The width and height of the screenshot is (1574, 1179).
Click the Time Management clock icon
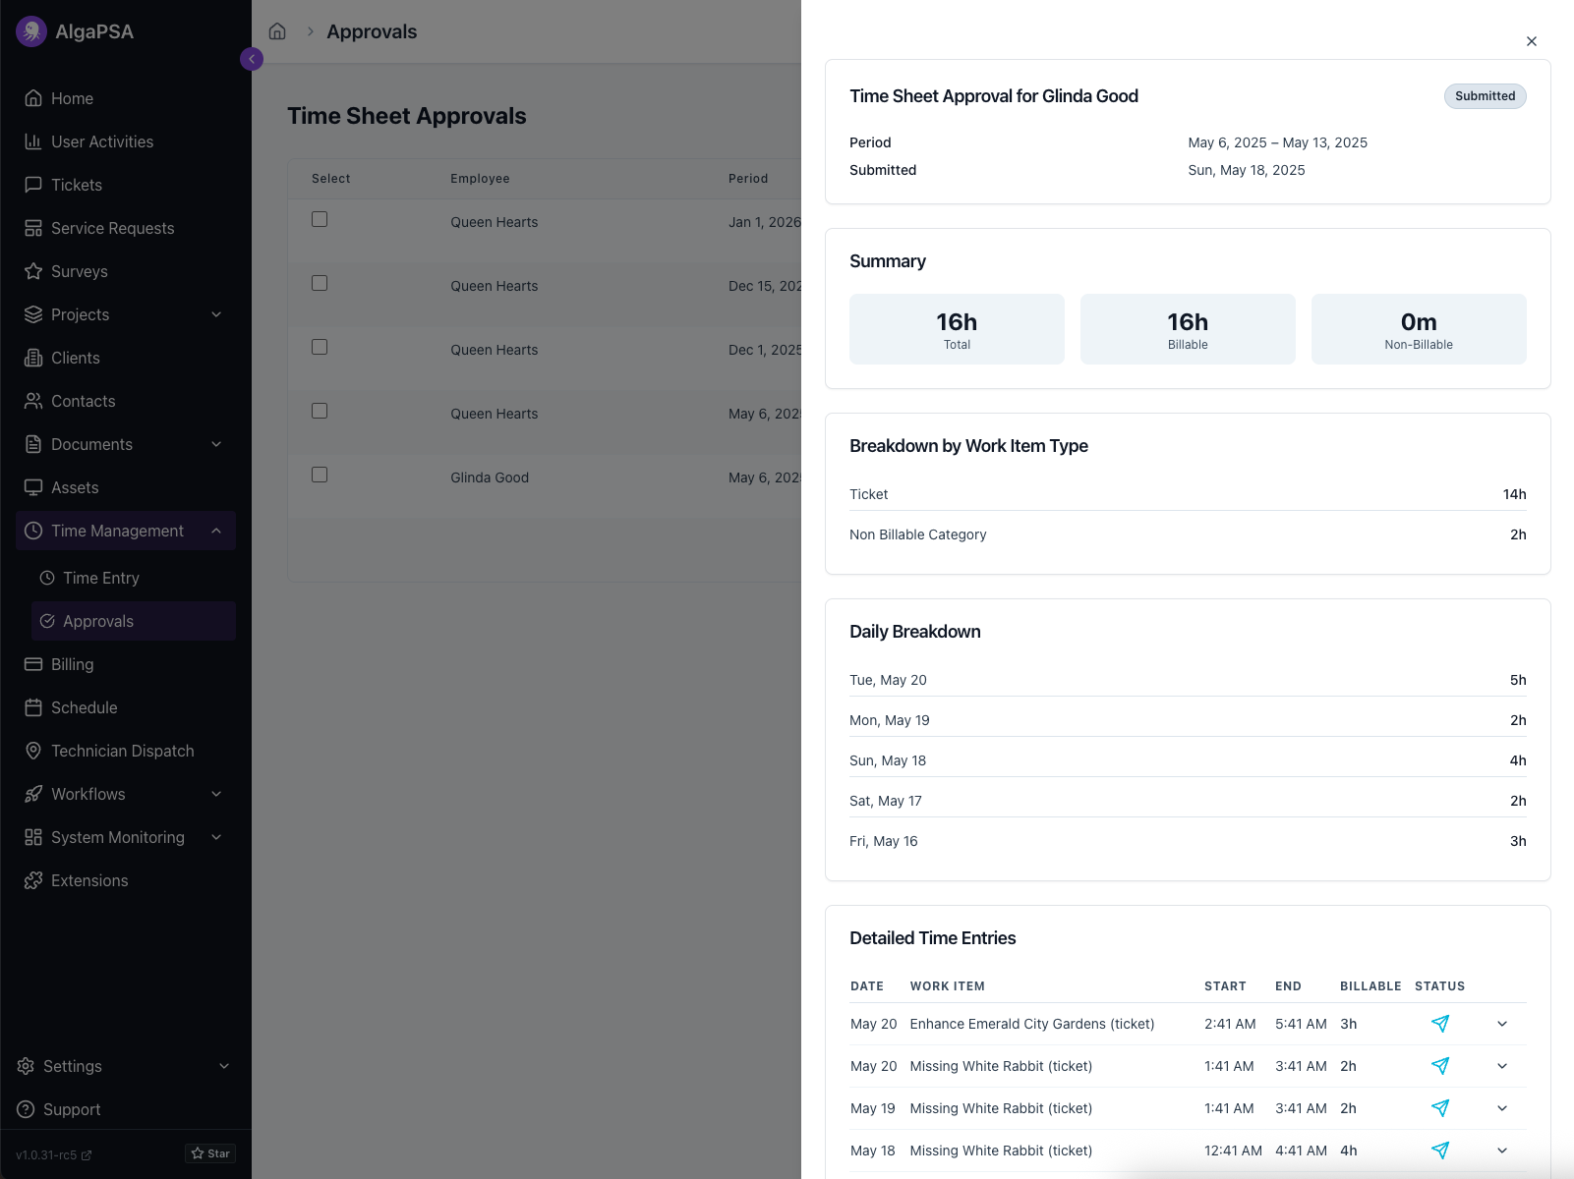click(x=33, y=531)
